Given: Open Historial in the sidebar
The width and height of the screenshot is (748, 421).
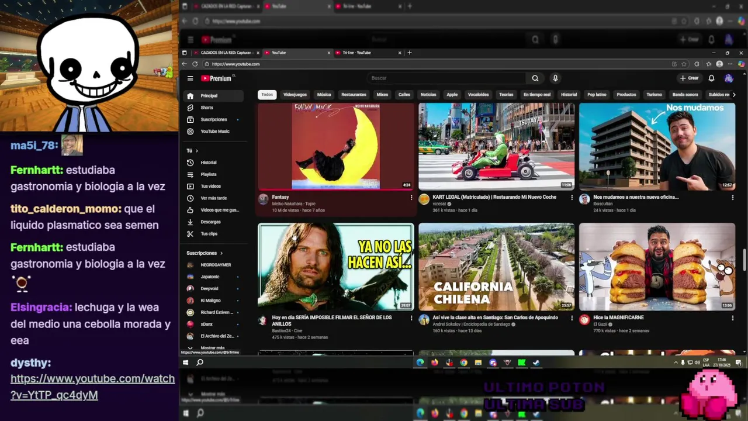Looking at the screenshot, I should [215, 163].
